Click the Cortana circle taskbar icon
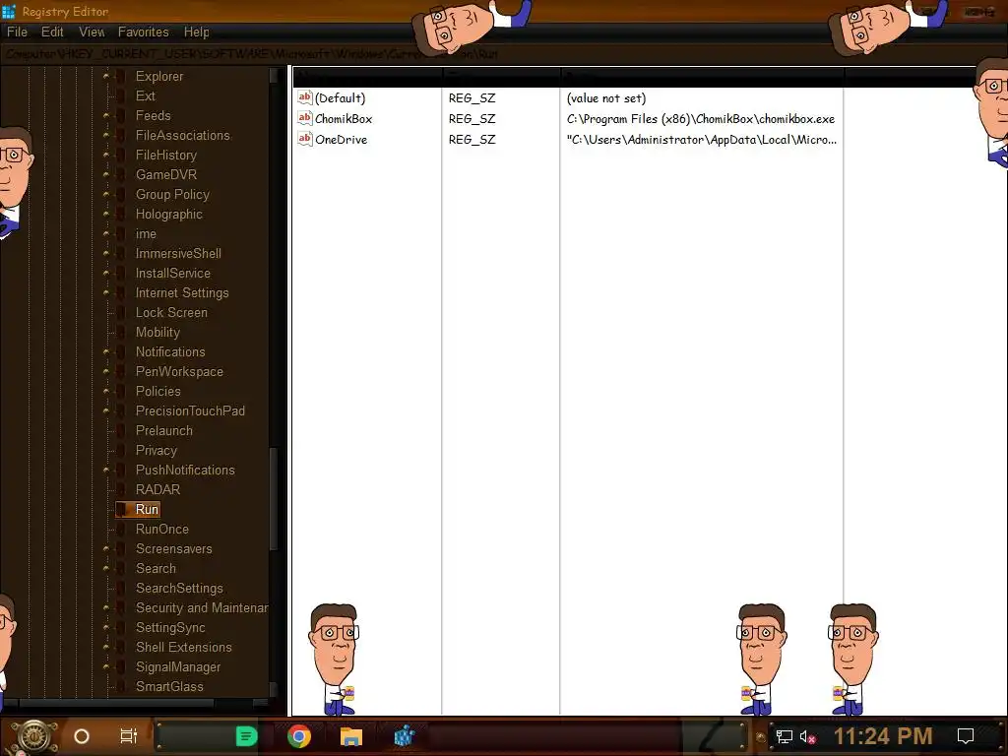This screenshot has height=756, width=1008. (81, 736)
